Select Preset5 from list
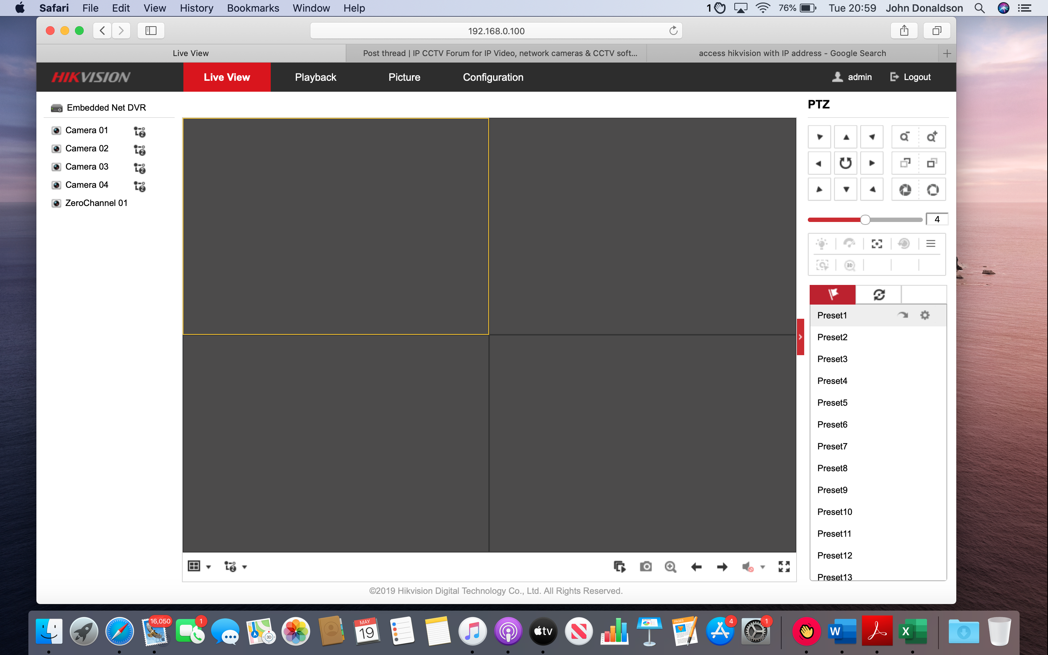Image resolution: width=1048 pixels, height=655 pixels. pos(832,403)
